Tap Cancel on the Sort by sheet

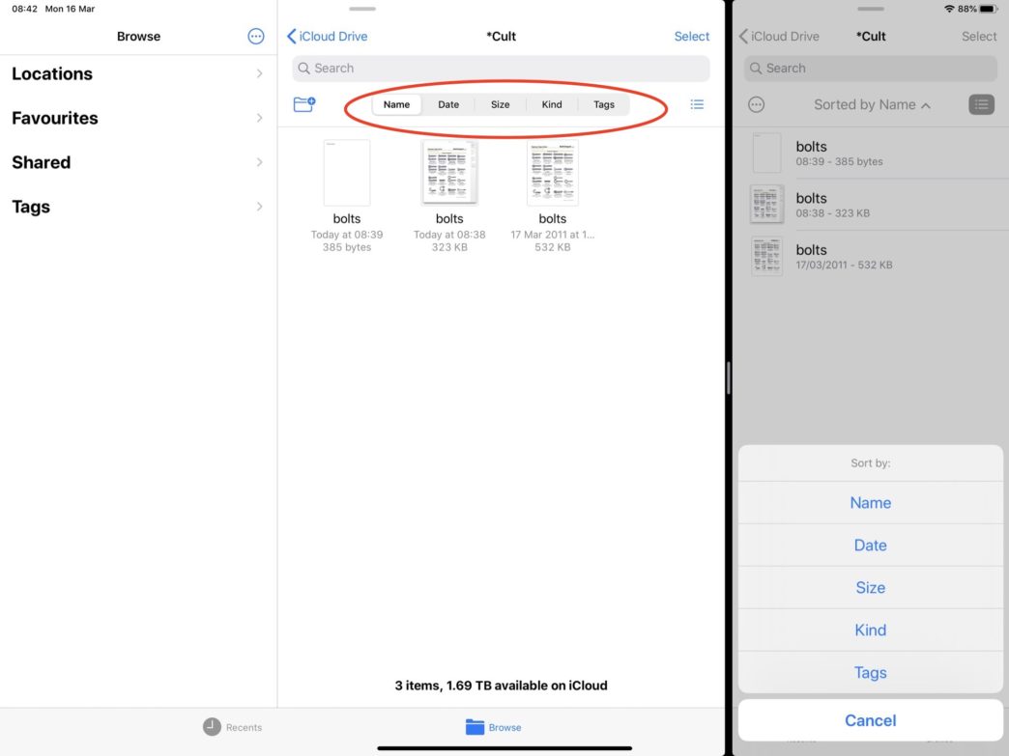click(869, 720)
